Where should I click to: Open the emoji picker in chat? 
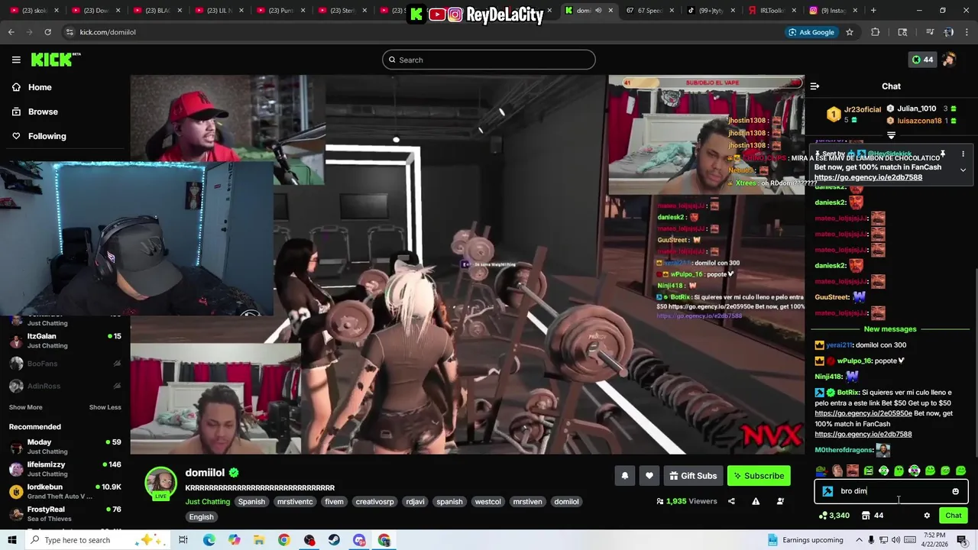click(x=955, y=491)
